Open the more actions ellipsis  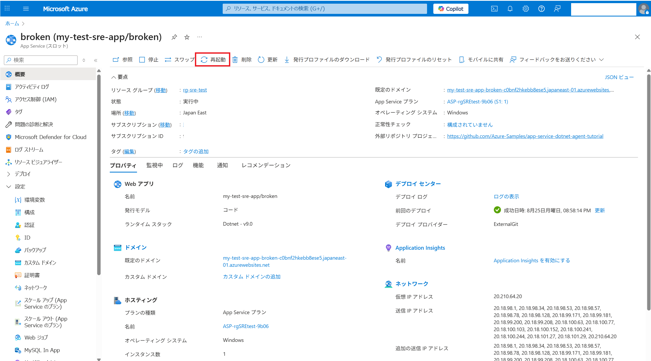[200, 37]
